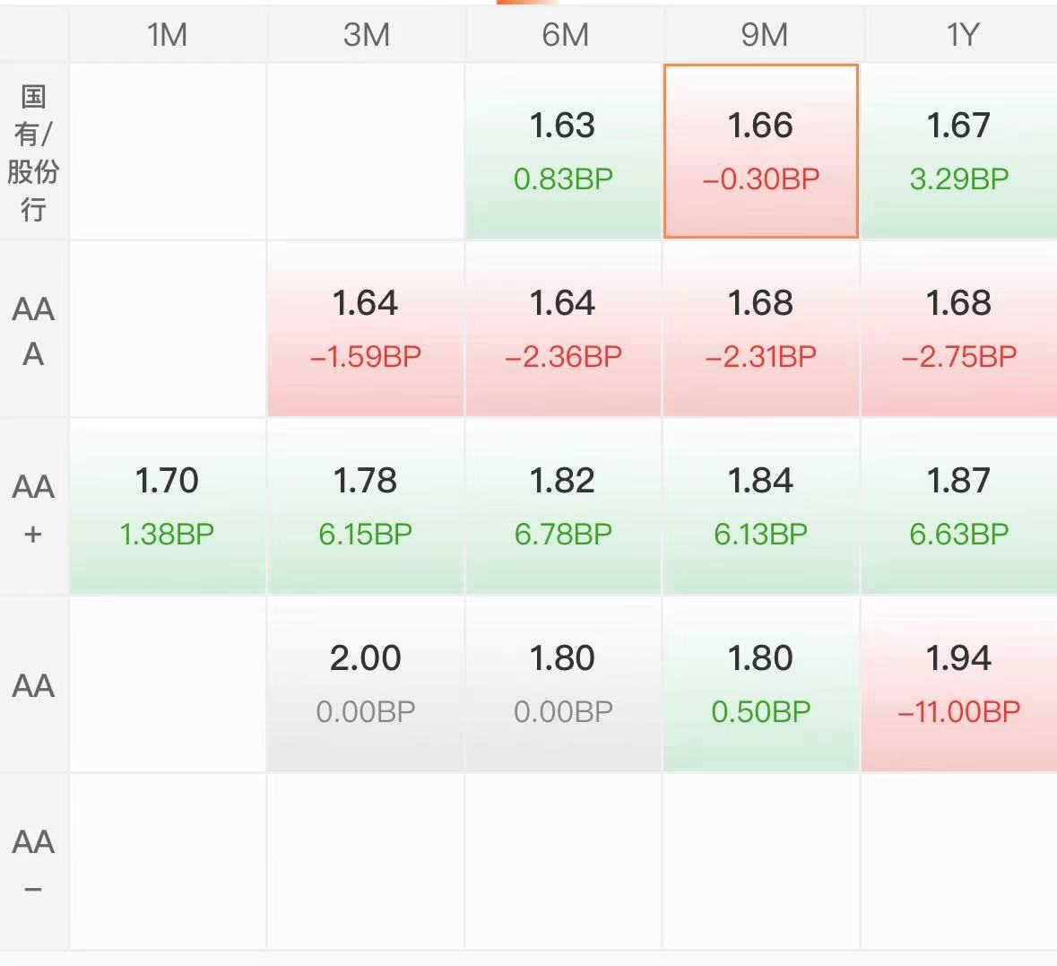Screen dimensions: 1057x966
Task: Click AA+ 1M cell showing 1.70
Action: (x=168, y=506)
